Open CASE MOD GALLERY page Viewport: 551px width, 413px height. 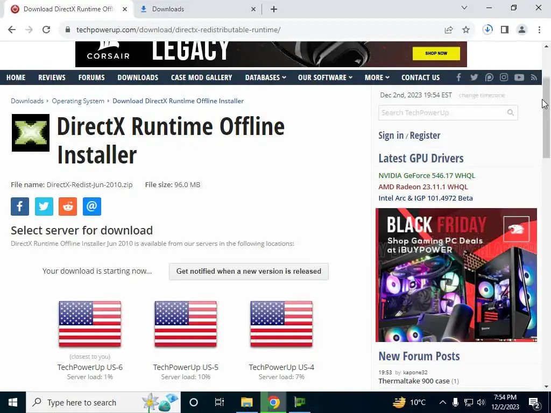pyautogui.click(x=201, y=77)
